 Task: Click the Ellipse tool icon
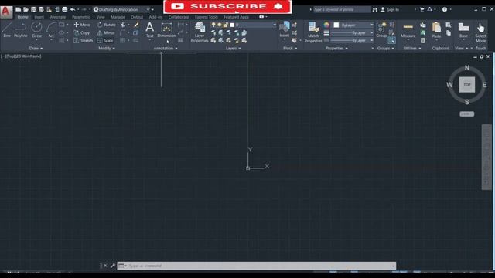[x=62, y=32]
